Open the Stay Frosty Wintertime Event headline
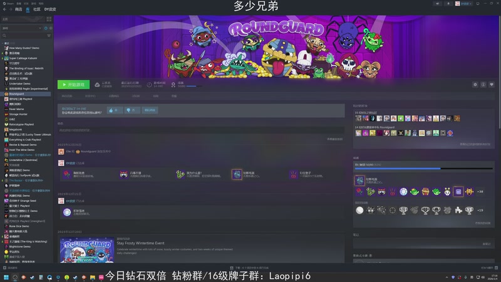This screenshot has width=501, height=282. 140,243
